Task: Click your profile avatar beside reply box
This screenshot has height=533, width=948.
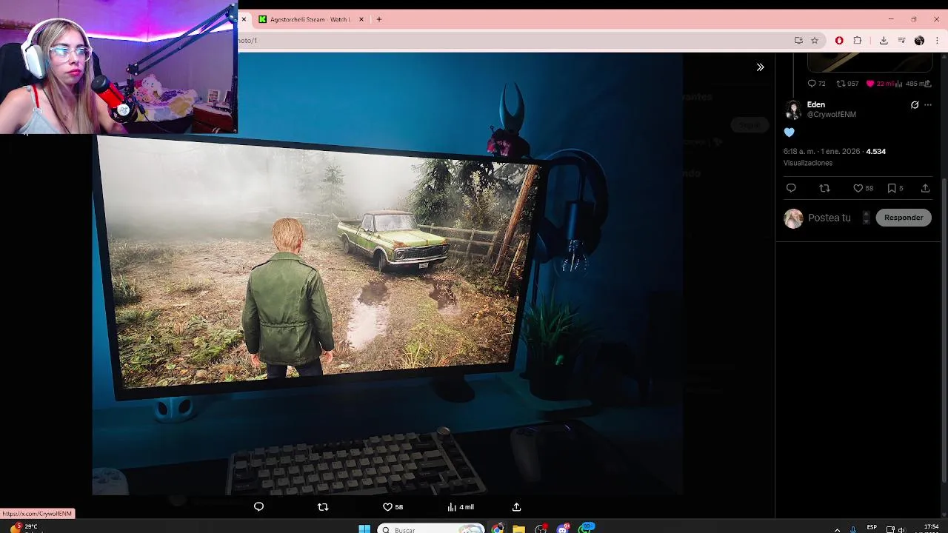Action: tap(793, 218)
